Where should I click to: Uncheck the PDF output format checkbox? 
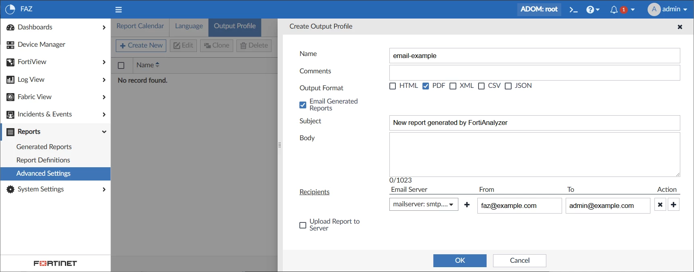point(426,86)
